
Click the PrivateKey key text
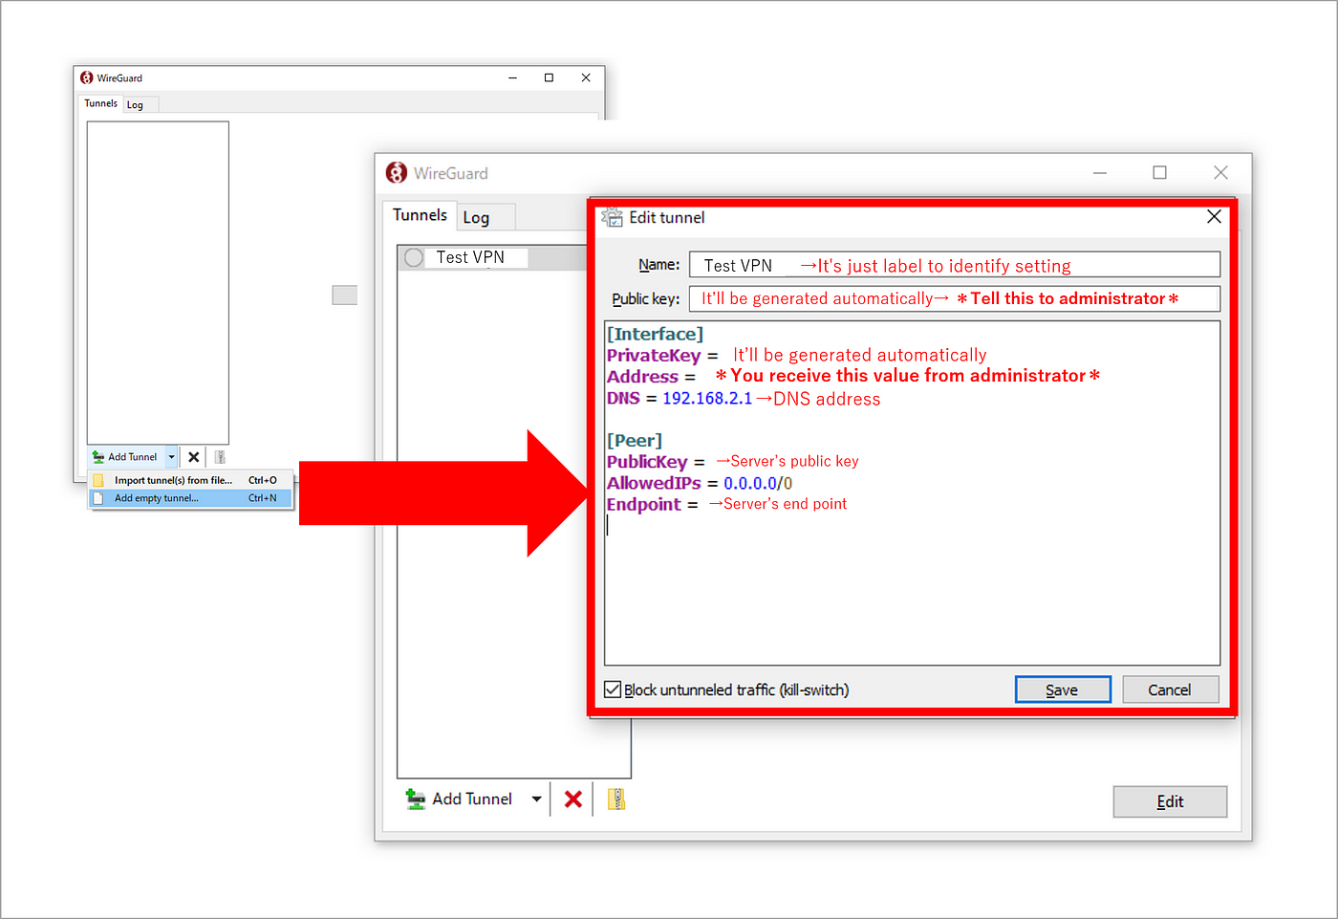[x=654, y=356]
